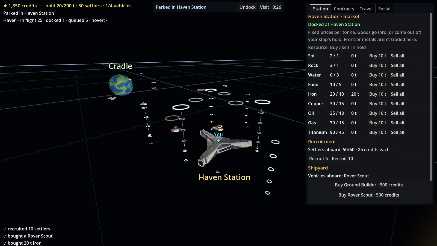
Task: Click the Visit 0:26 timer
Action: click(270, 7)
